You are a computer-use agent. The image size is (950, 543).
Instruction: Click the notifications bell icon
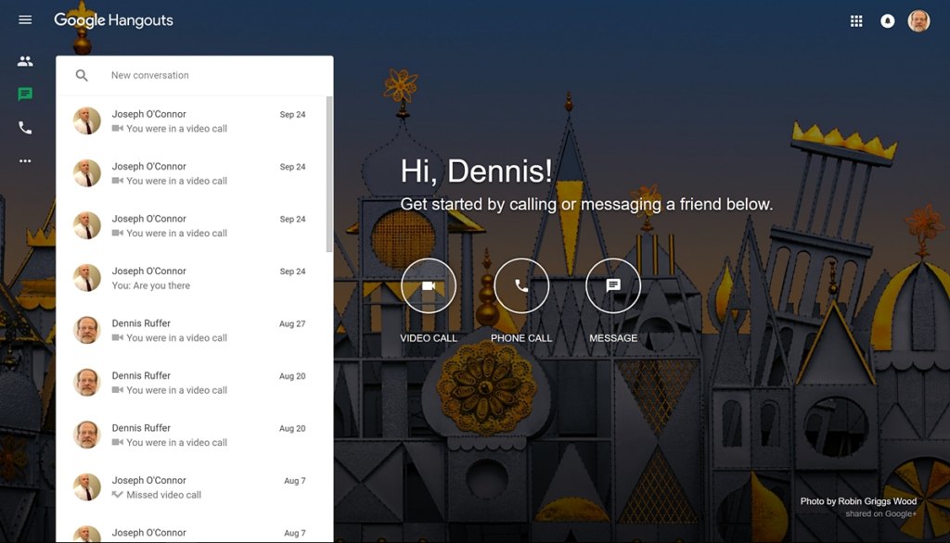tap(887, 21)
